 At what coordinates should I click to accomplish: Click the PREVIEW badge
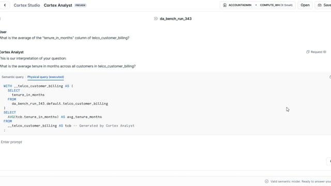(81, 5)
